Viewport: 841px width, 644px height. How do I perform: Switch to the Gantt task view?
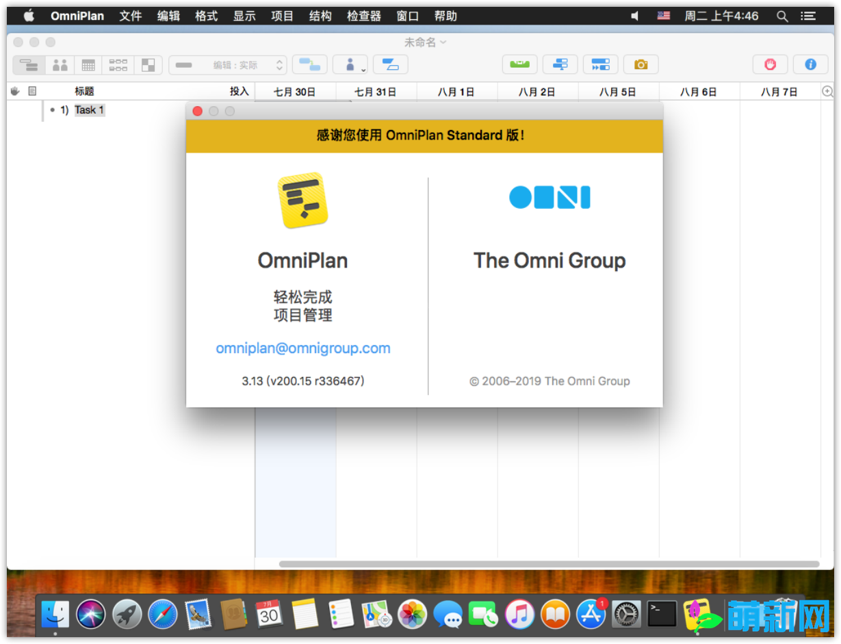click(x=29, y=65)
